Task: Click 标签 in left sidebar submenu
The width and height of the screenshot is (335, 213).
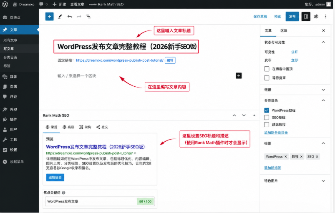Action: pos(7,66)
